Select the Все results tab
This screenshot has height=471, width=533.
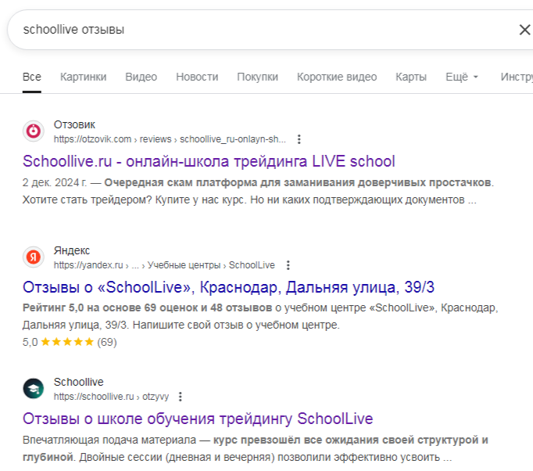click(32, 77)
